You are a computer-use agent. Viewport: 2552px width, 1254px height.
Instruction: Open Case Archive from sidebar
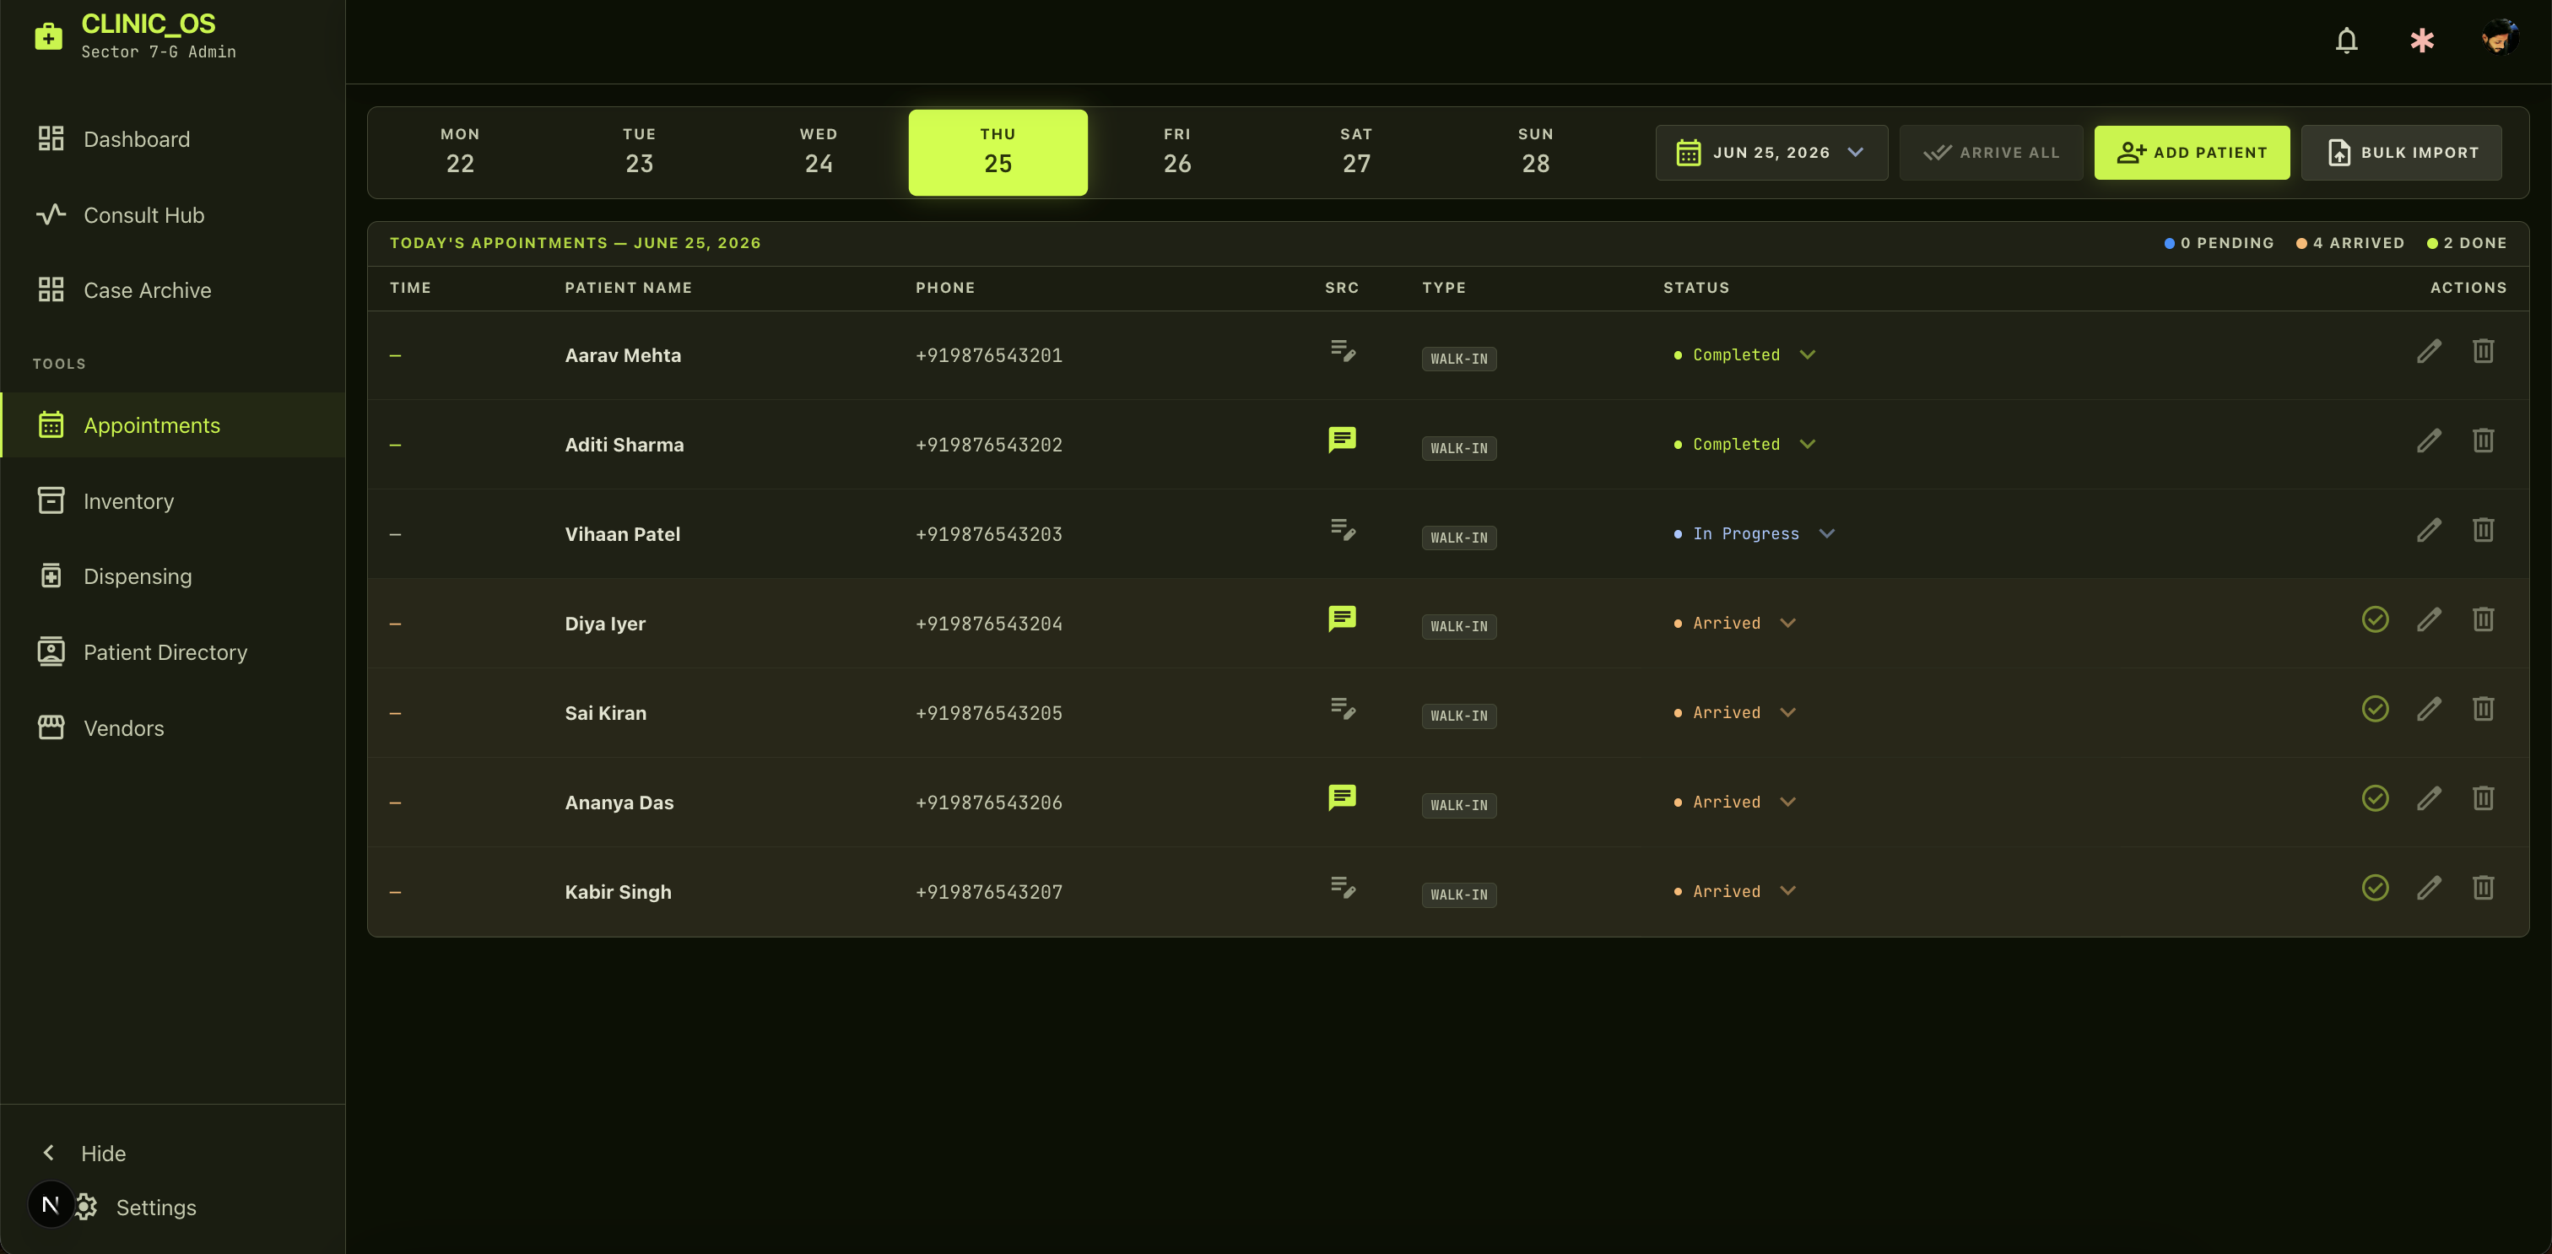point(172,290)
